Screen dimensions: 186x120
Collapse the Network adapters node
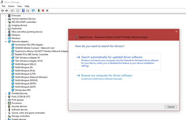[x=6, y=42]
